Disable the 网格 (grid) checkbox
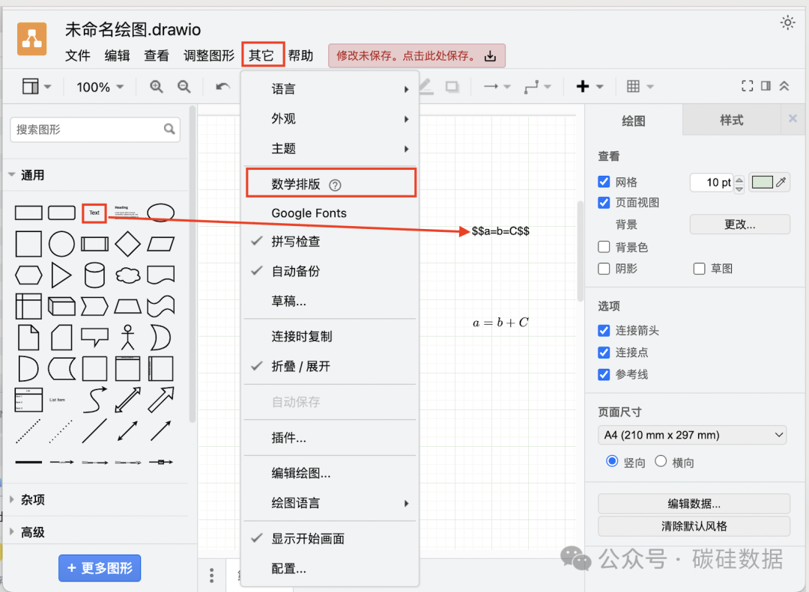This screenshot has width=809, height=592. pyautogui.click(x=604, y=181)
